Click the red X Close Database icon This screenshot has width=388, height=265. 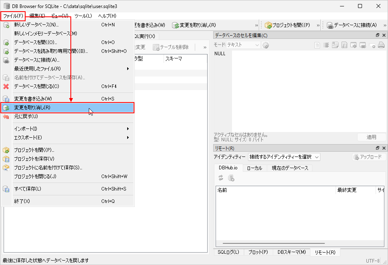pyautogui.click(x=6, y=86)
